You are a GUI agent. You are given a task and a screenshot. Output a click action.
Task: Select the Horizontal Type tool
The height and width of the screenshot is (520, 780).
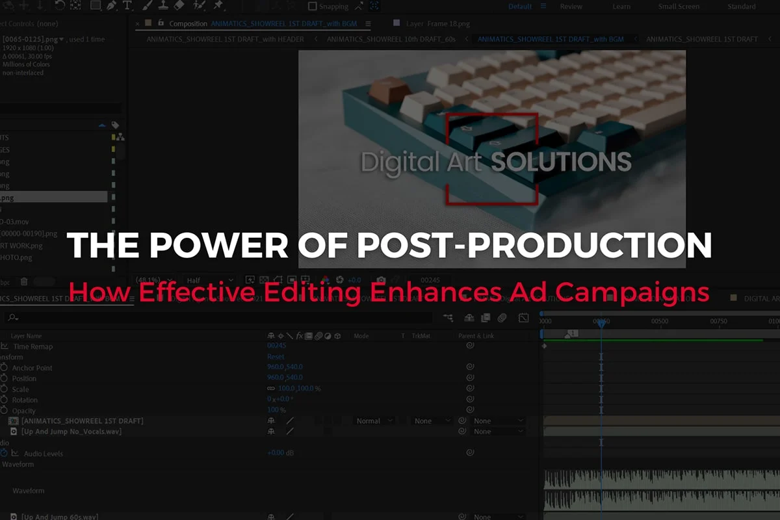[x=127, y=6]
